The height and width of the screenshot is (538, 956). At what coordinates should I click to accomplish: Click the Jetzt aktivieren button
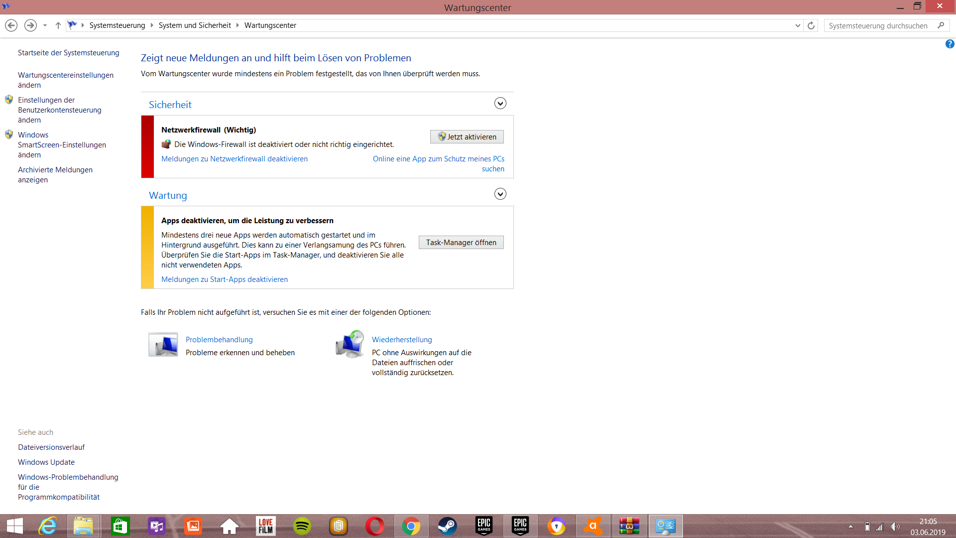tap(467, 137)
